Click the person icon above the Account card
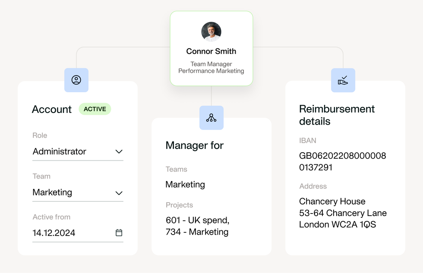 point(76,80)
